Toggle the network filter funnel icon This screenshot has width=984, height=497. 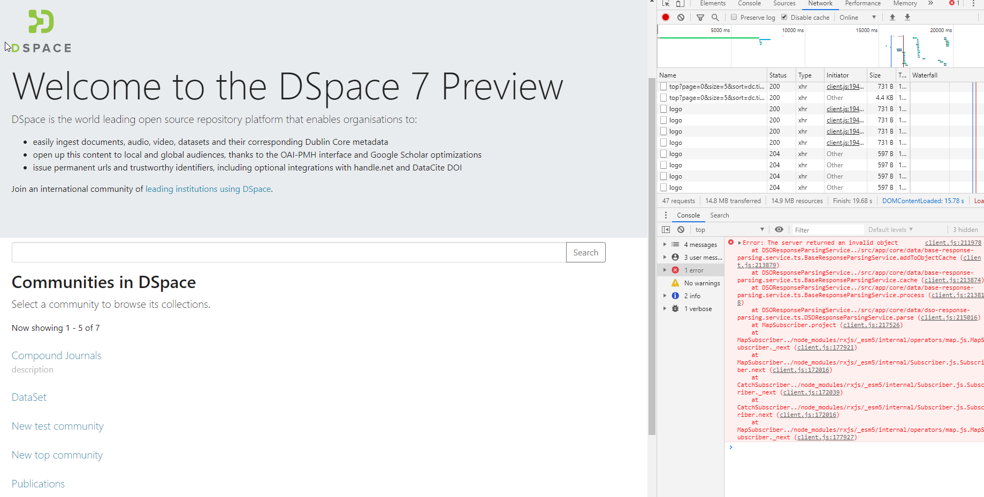click(700, 17)
